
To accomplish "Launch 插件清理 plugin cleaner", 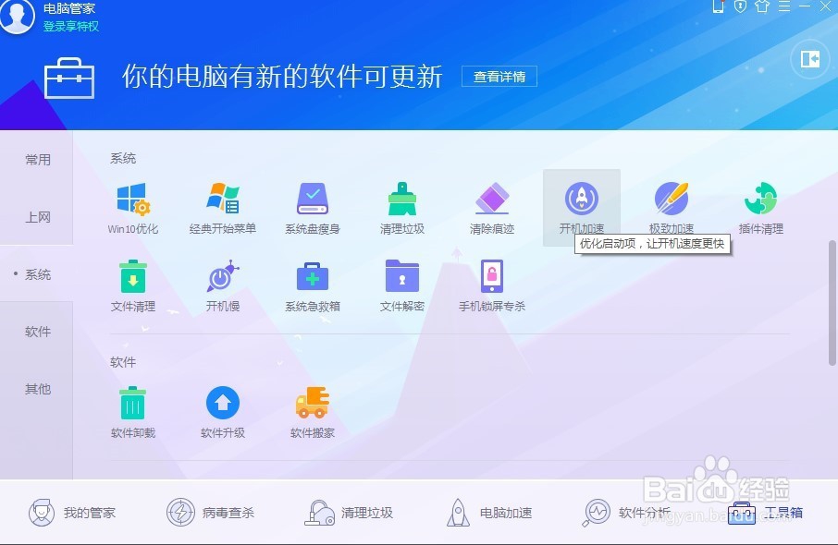I will [x=759, y=205].
